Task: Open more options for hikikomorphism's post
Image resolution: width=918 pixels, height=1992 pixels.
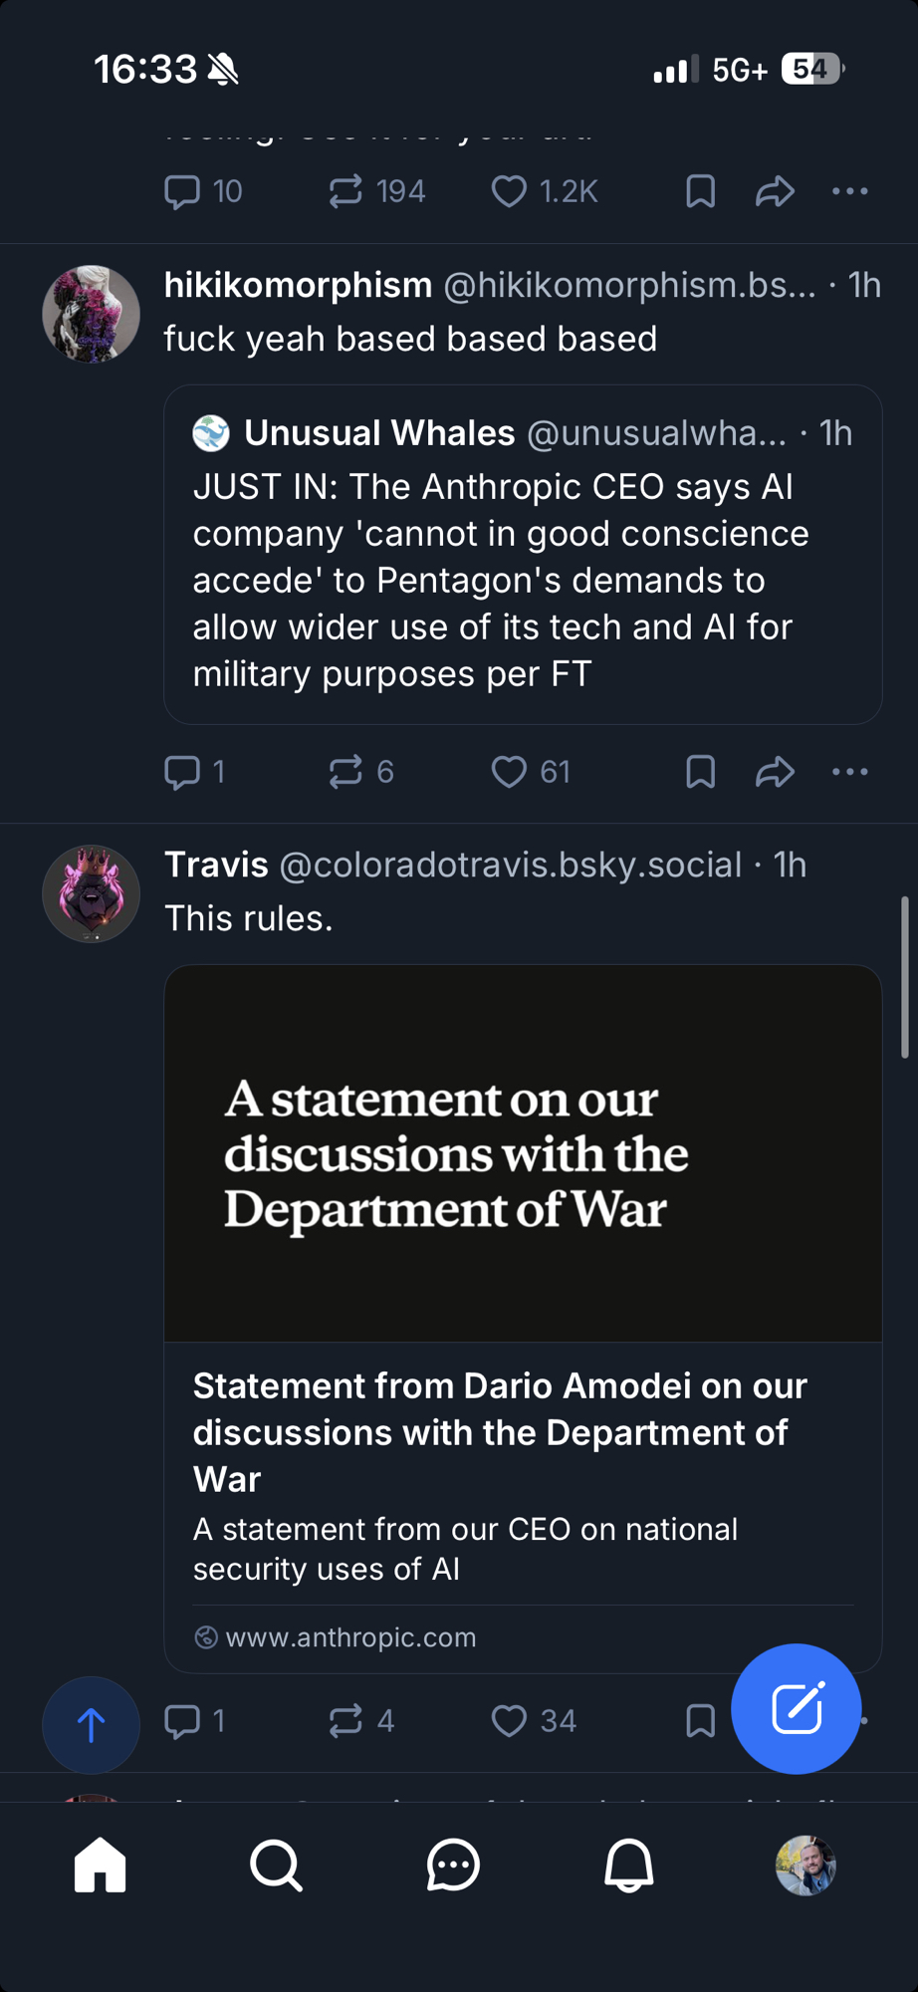Action: pos(849,772)
